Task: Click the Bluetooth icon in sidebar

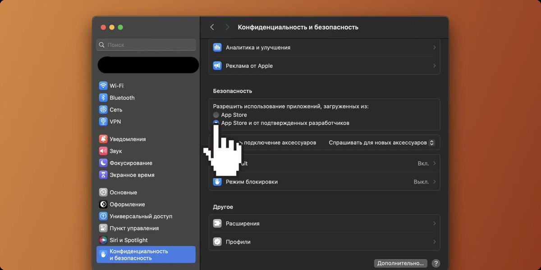Action: pos(103,98)
